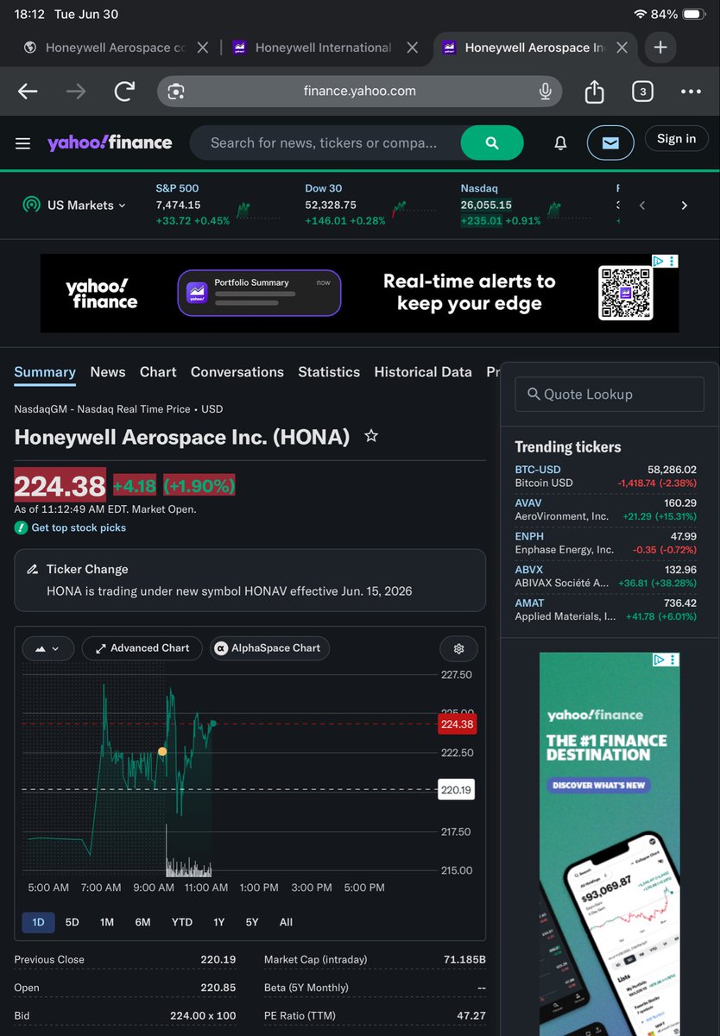Open the Conversations tab
The height and width of the screenshot is (1036, 720).
237,372
